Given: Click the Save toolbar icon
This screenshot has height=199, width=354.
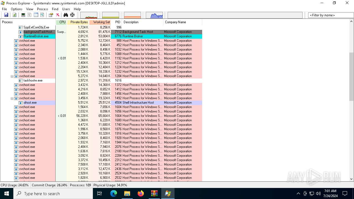Looking at the screenshot, I should pyautogui.click(x=6, y=15).
